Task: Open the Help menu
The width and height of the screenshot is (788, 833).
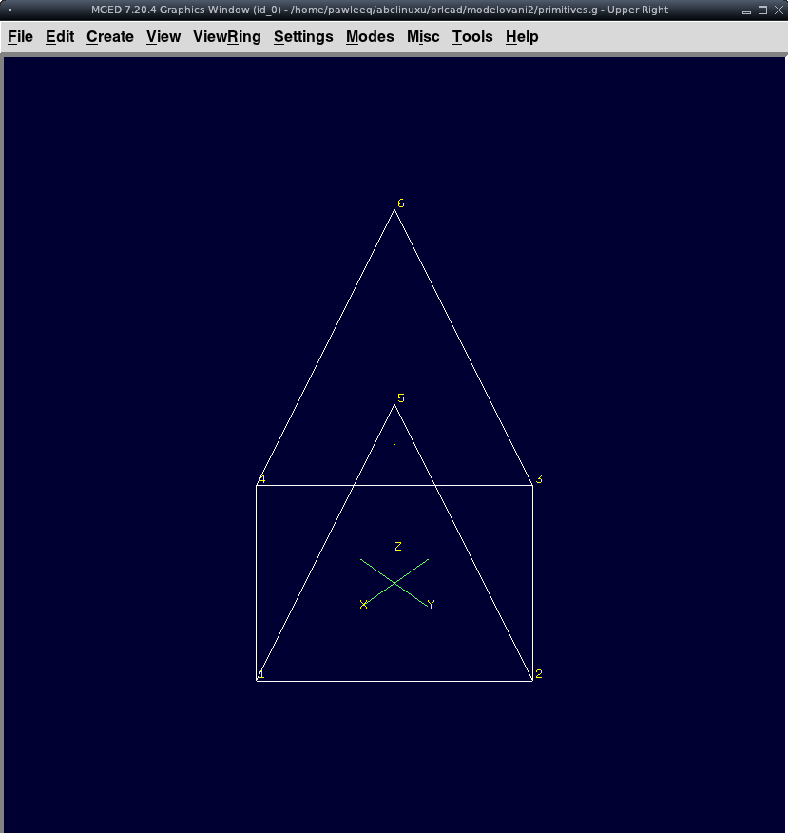Action: pos(522,37)
